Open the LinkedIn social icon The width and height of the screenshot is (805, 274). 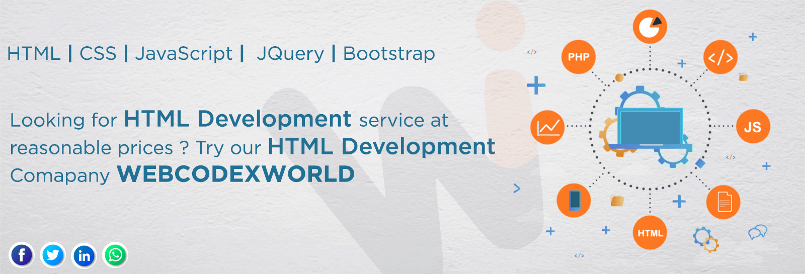(x=84, y=255)
